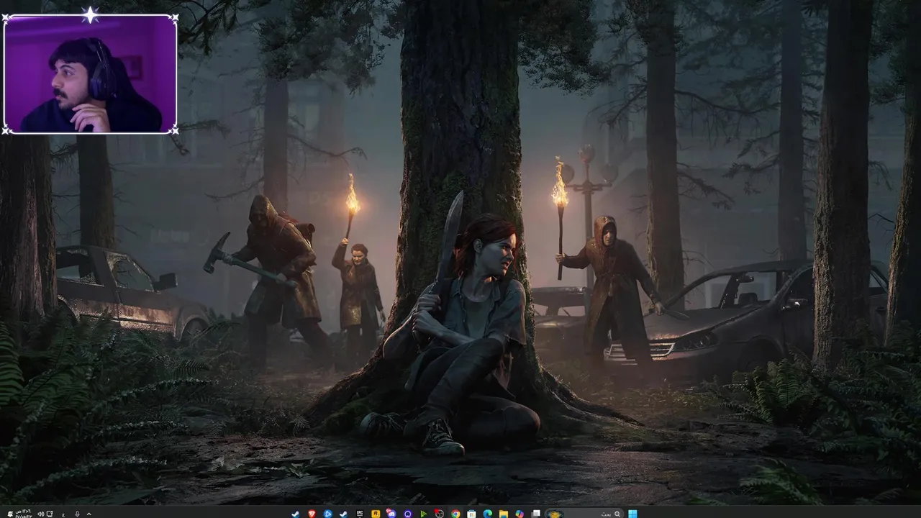Launch Epic Games Launcher from taskbar
This screenshot has height=518, width=921.
tap(360, 514)
